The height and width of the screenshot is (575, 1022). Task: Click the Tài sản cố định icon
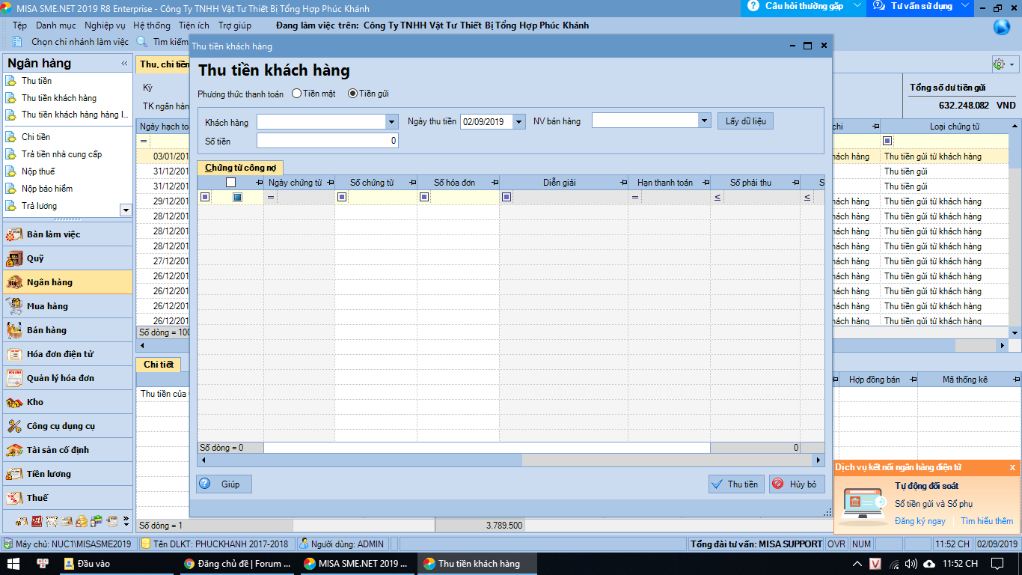coord(14,450)
